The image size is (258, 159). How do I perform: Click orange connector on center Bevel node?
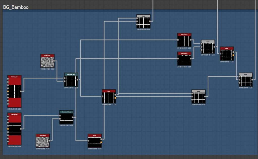[x=115, y=98]
